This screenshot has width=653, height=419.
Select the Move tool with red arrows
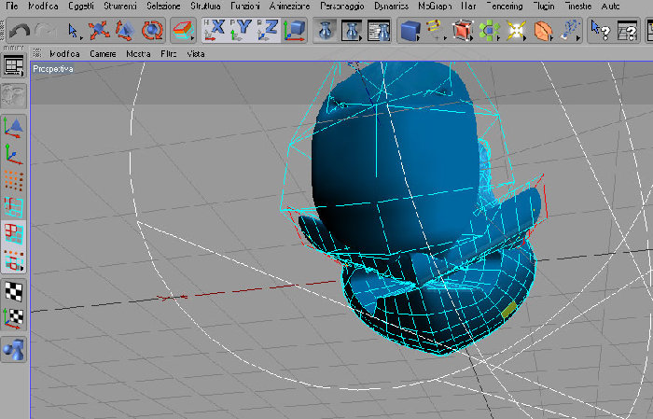[99, 31]
